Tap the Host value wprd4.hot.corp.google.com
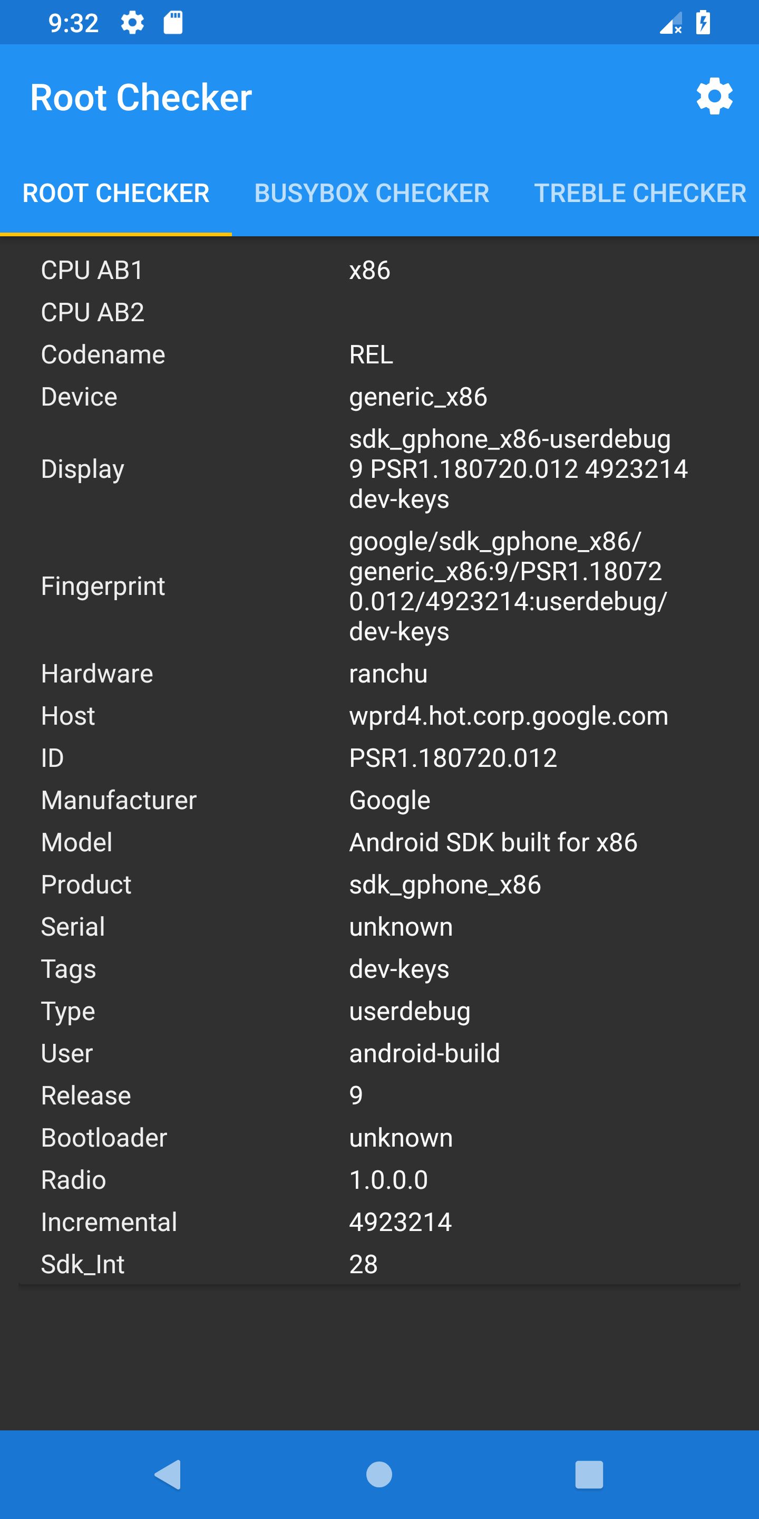This screenshot has width=759, height=1519. [509, 716]
